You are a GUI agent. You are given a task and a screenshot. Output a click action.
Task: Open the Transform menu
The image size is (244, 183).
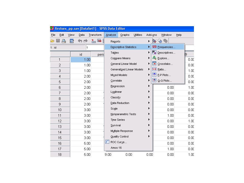click(95, 35)
